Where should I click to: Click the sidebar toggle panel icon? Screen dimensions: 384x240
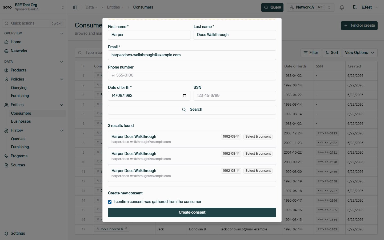tap(75, 7)
